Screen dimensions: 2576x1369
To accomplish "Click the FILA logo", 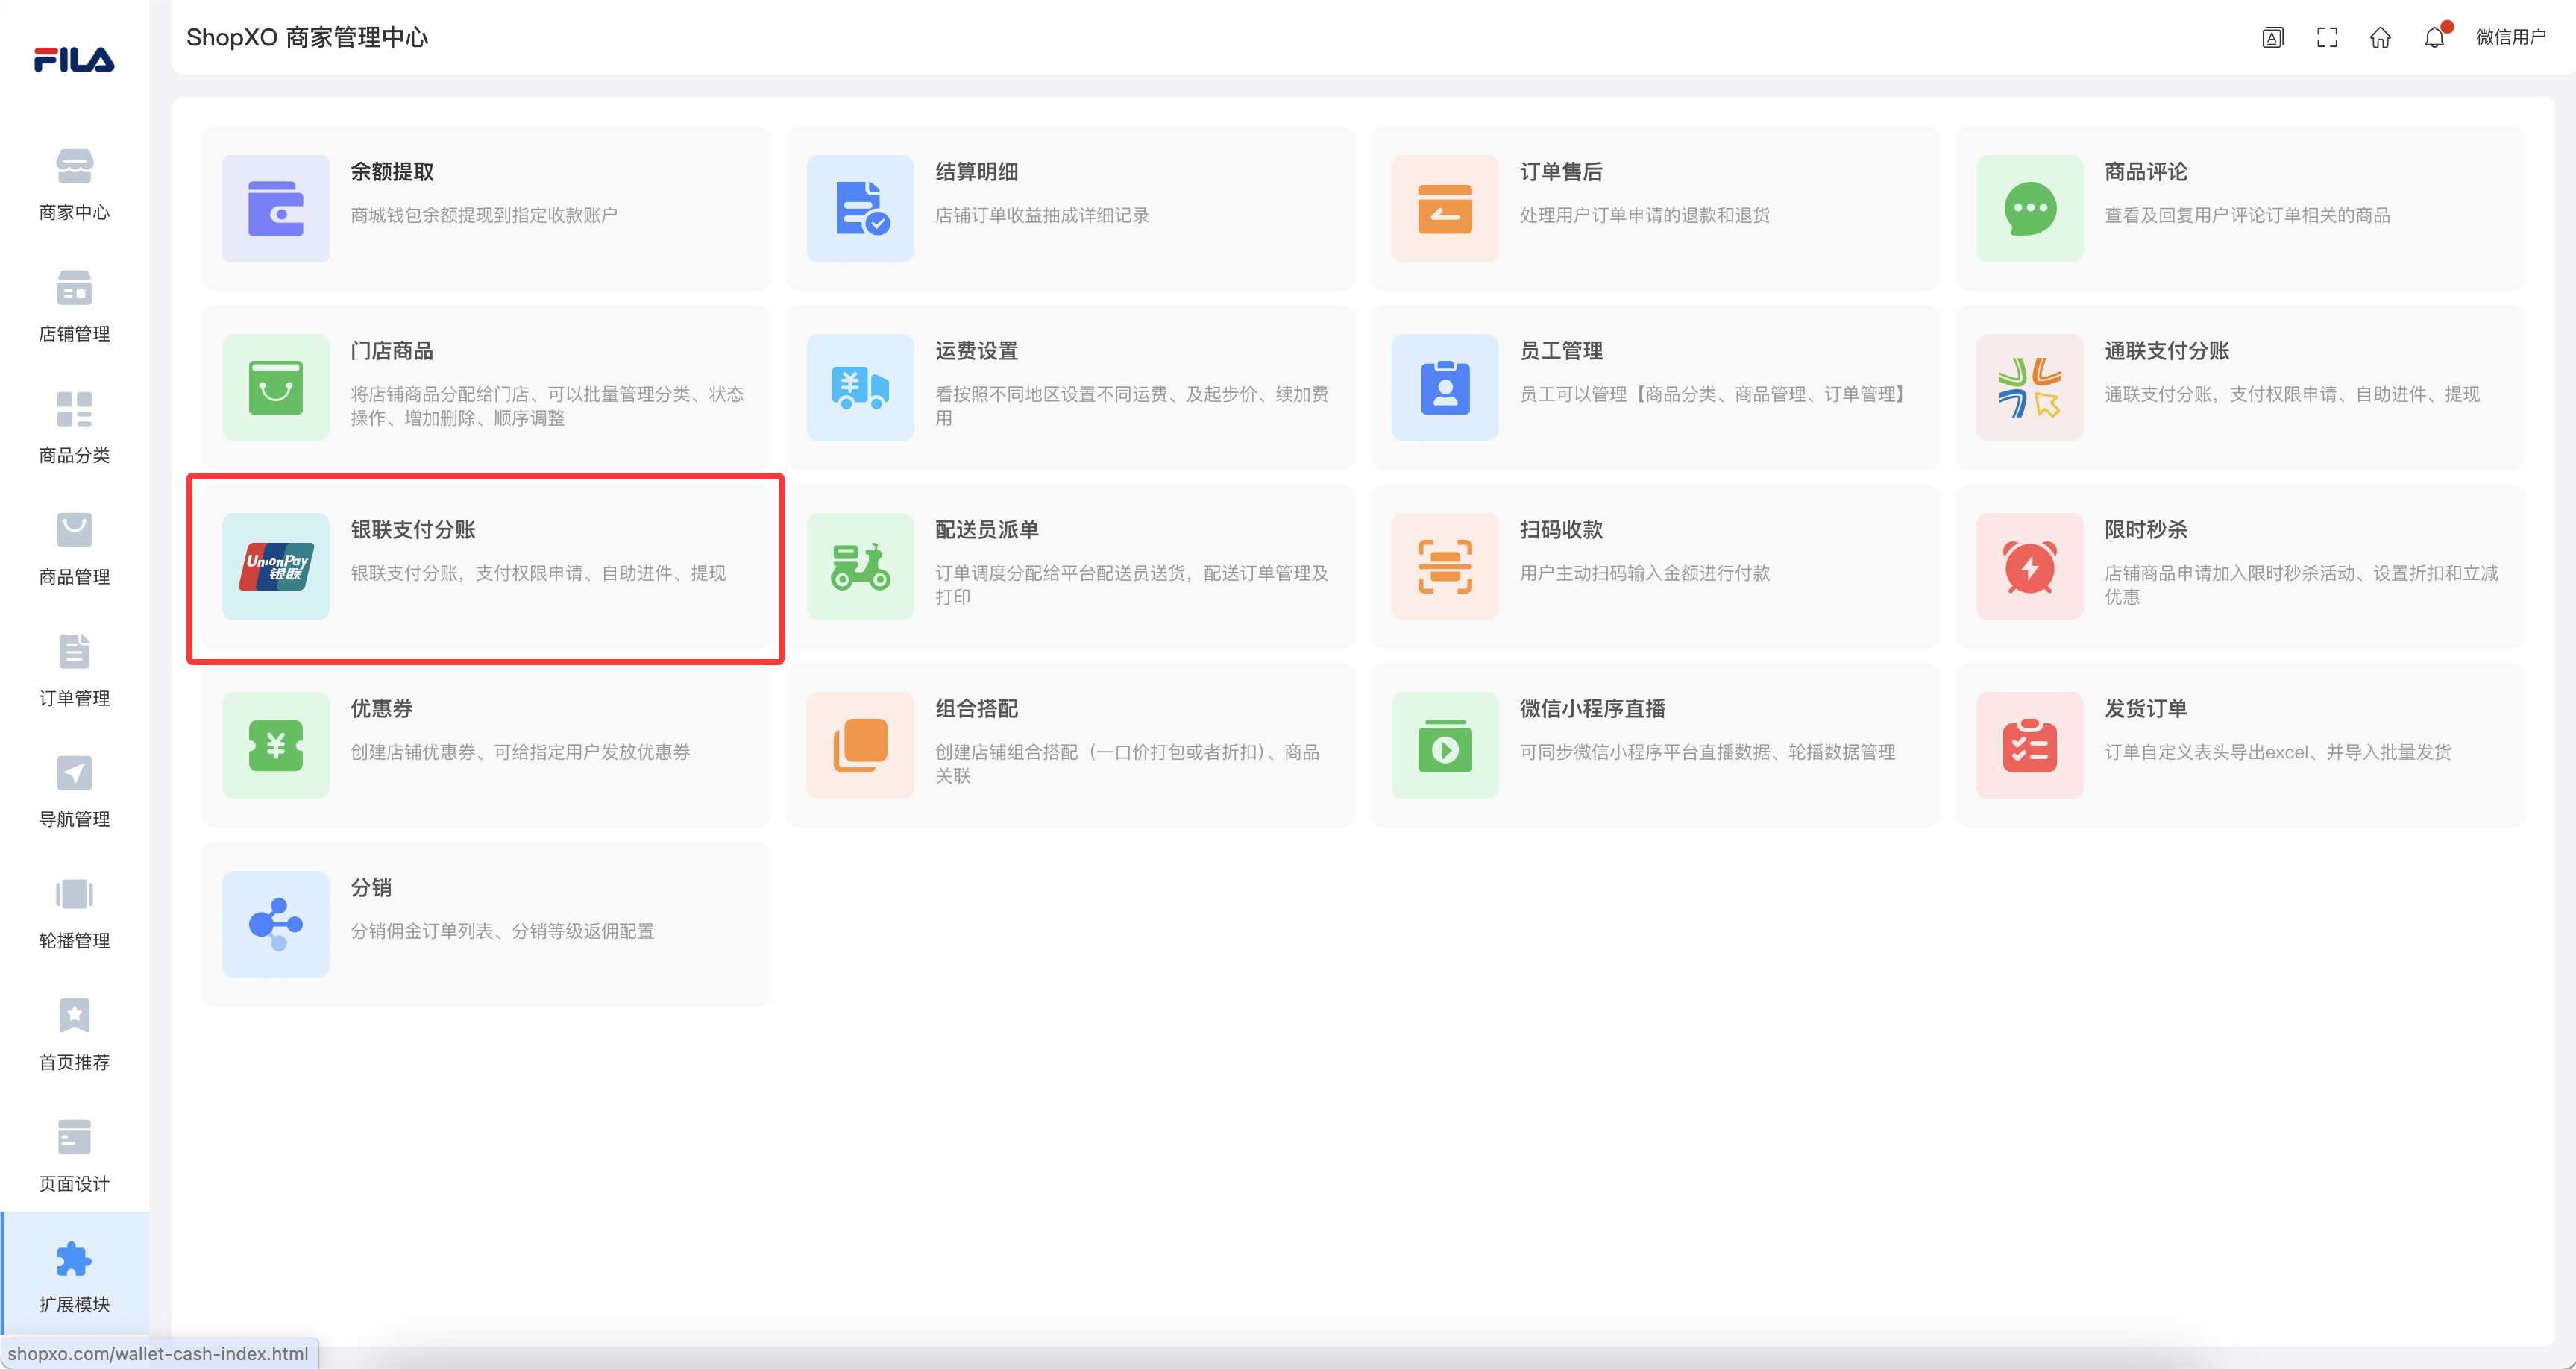I will 74,60.
